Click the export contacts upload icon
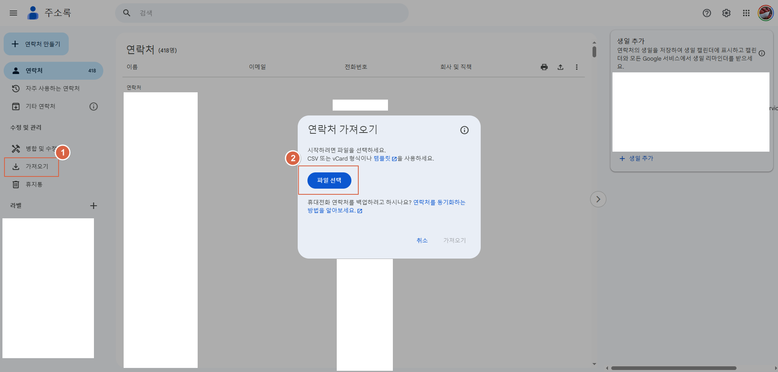The height and width of the screenshot is (372, 778). point(560,67)
